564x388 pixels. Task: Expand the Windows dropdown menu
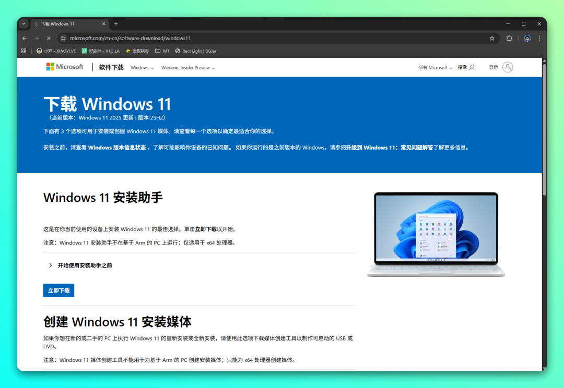point(142,68)
